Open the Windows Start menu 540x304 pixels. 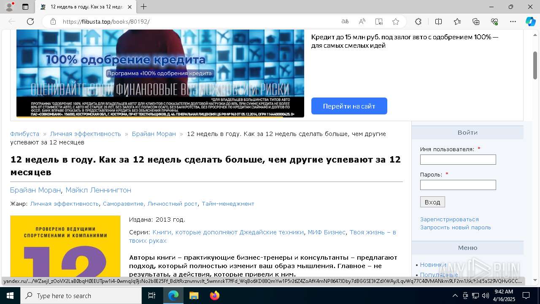(10, 296)
